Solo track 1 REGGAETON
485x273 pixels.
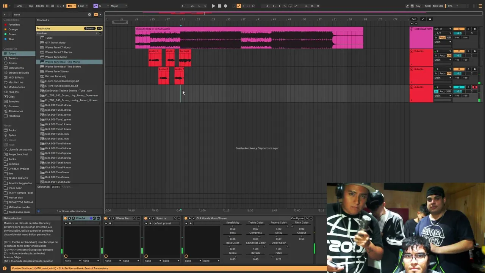click(x=468, y=29)
